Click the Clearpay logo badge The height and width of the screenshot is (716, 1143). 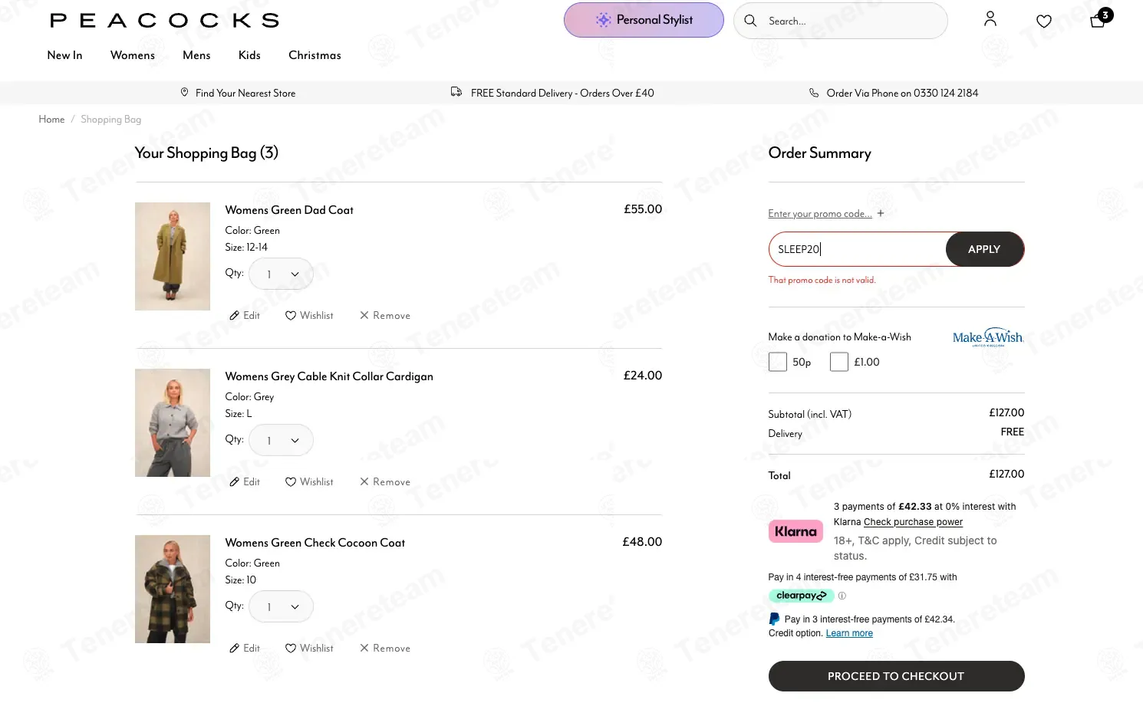[801, 596]
